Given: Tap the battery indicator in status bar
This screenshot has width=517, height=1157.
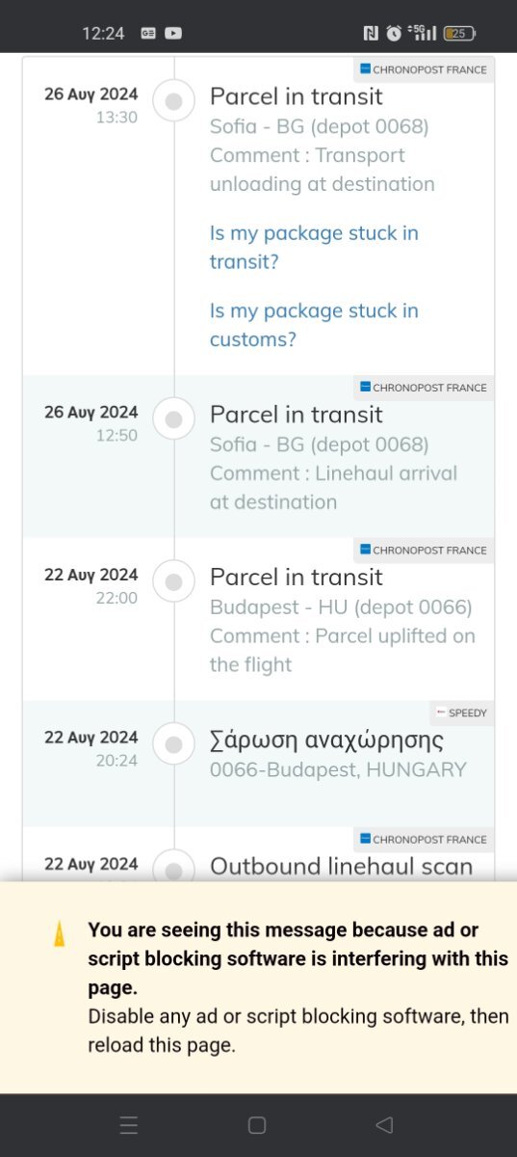Looking at the screenshot, I should point(459,33).
